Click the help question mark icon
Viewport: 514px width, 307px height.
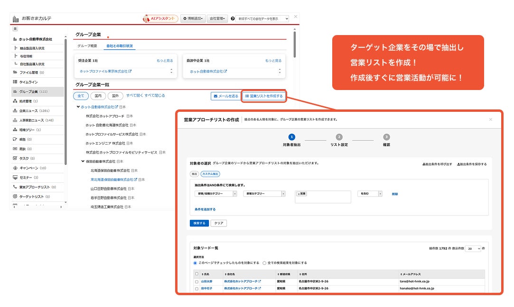click(233, 18)
